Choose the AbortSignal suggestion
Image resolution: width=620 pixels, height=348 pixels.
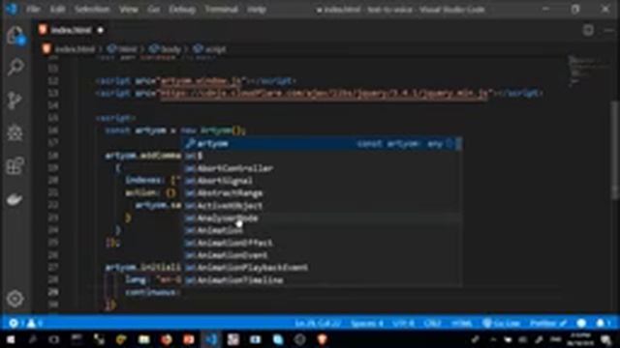point(321,181)
